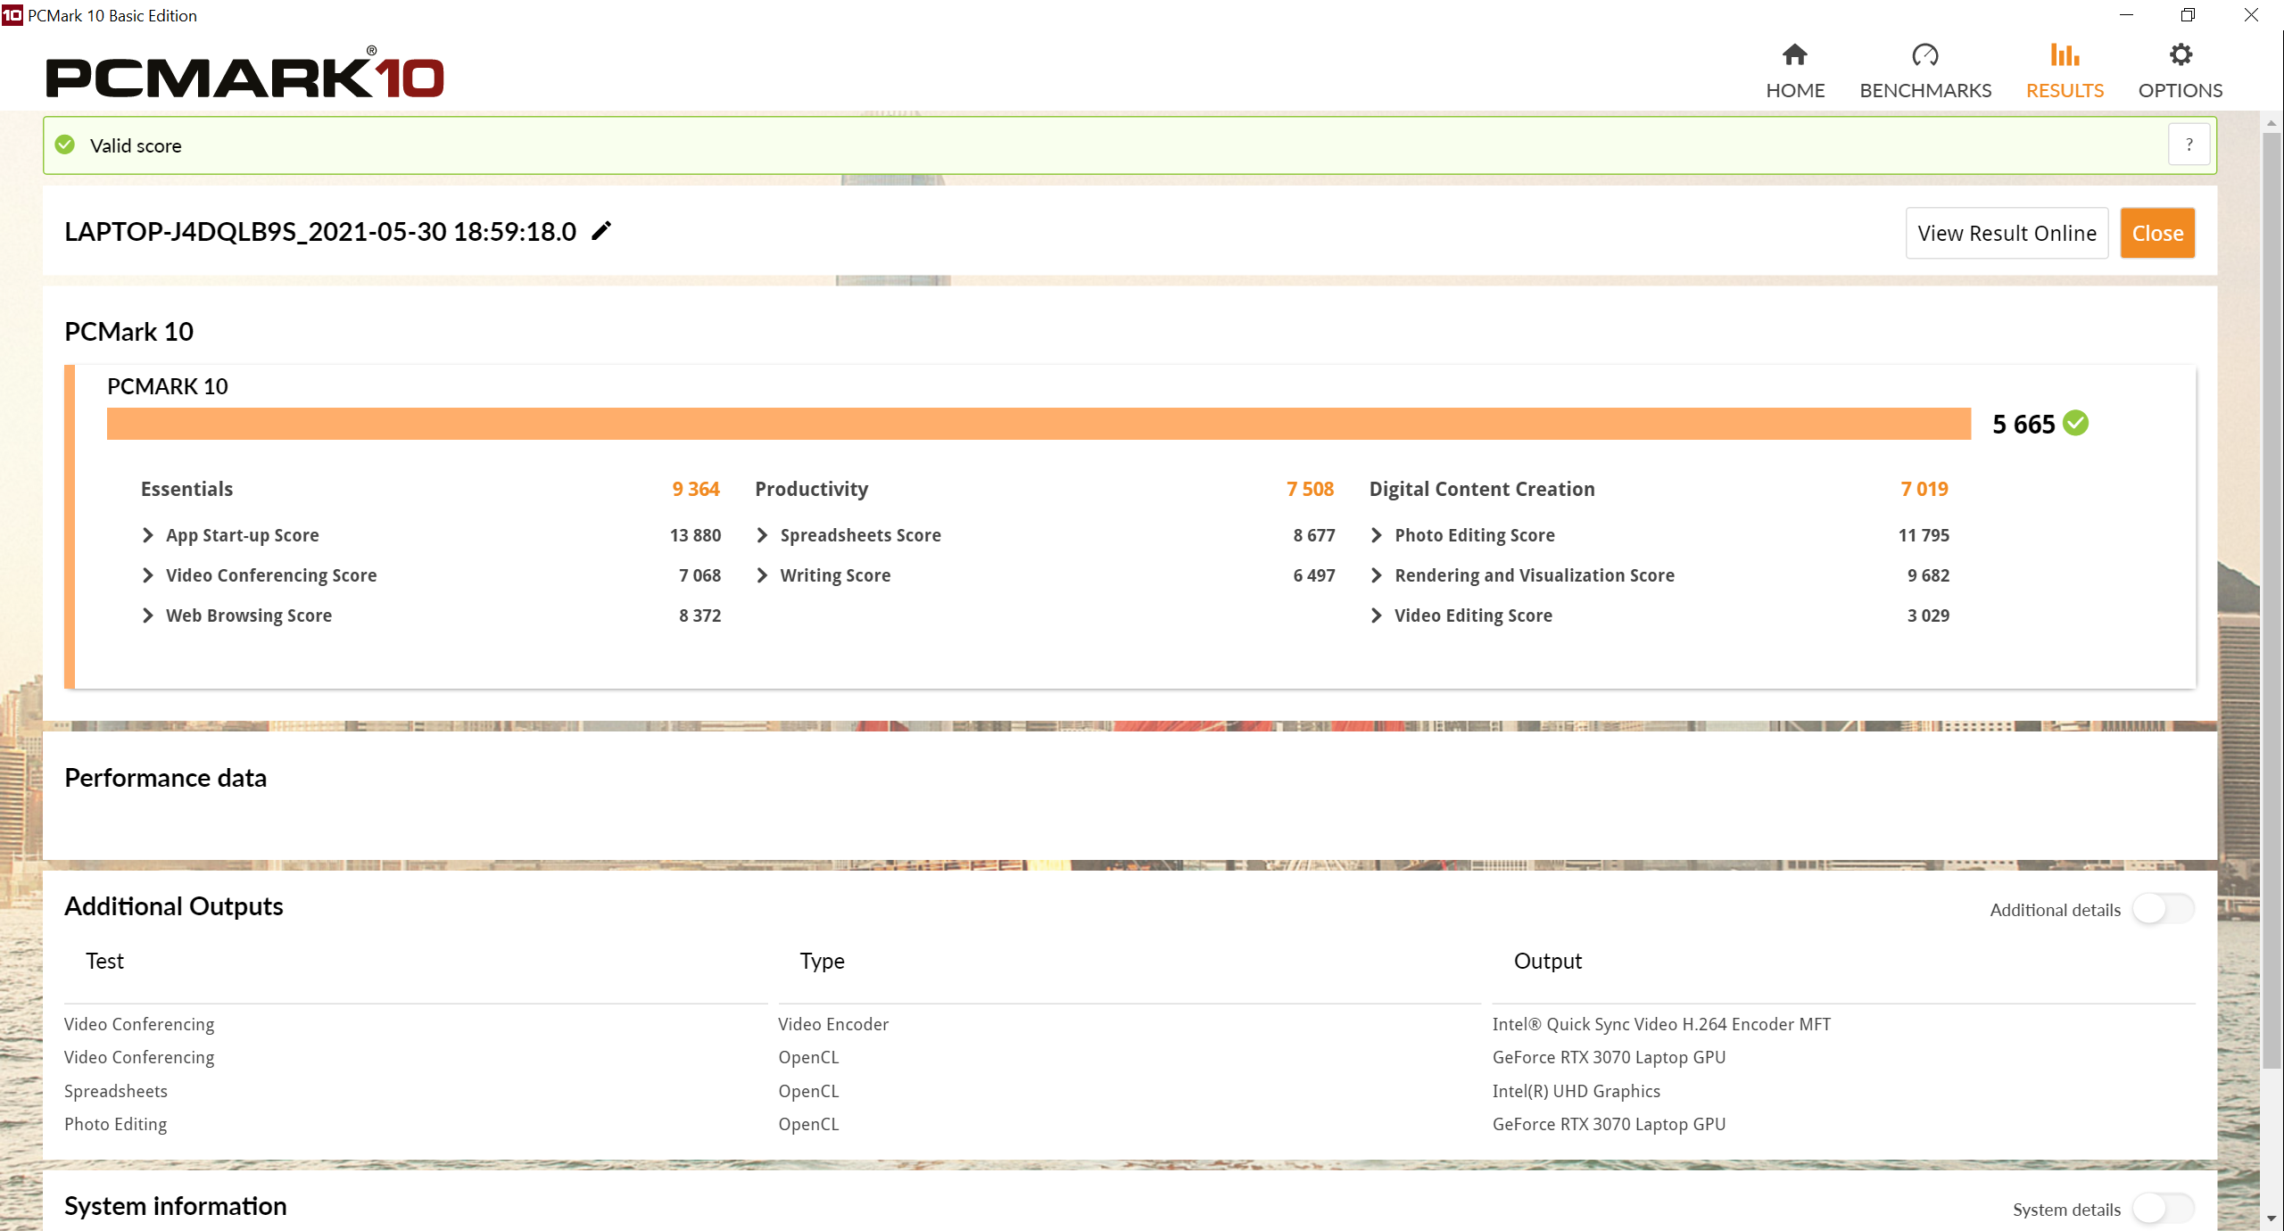The height and width of the screenshot is (1231, 2284).
Task: Click the Video Encoder type cell
Action: (833, 1024)
